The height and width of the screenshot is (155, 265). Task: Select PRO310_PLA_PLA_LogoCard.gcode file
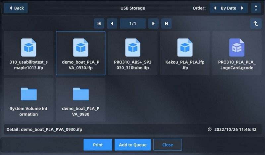coord(237,53)
